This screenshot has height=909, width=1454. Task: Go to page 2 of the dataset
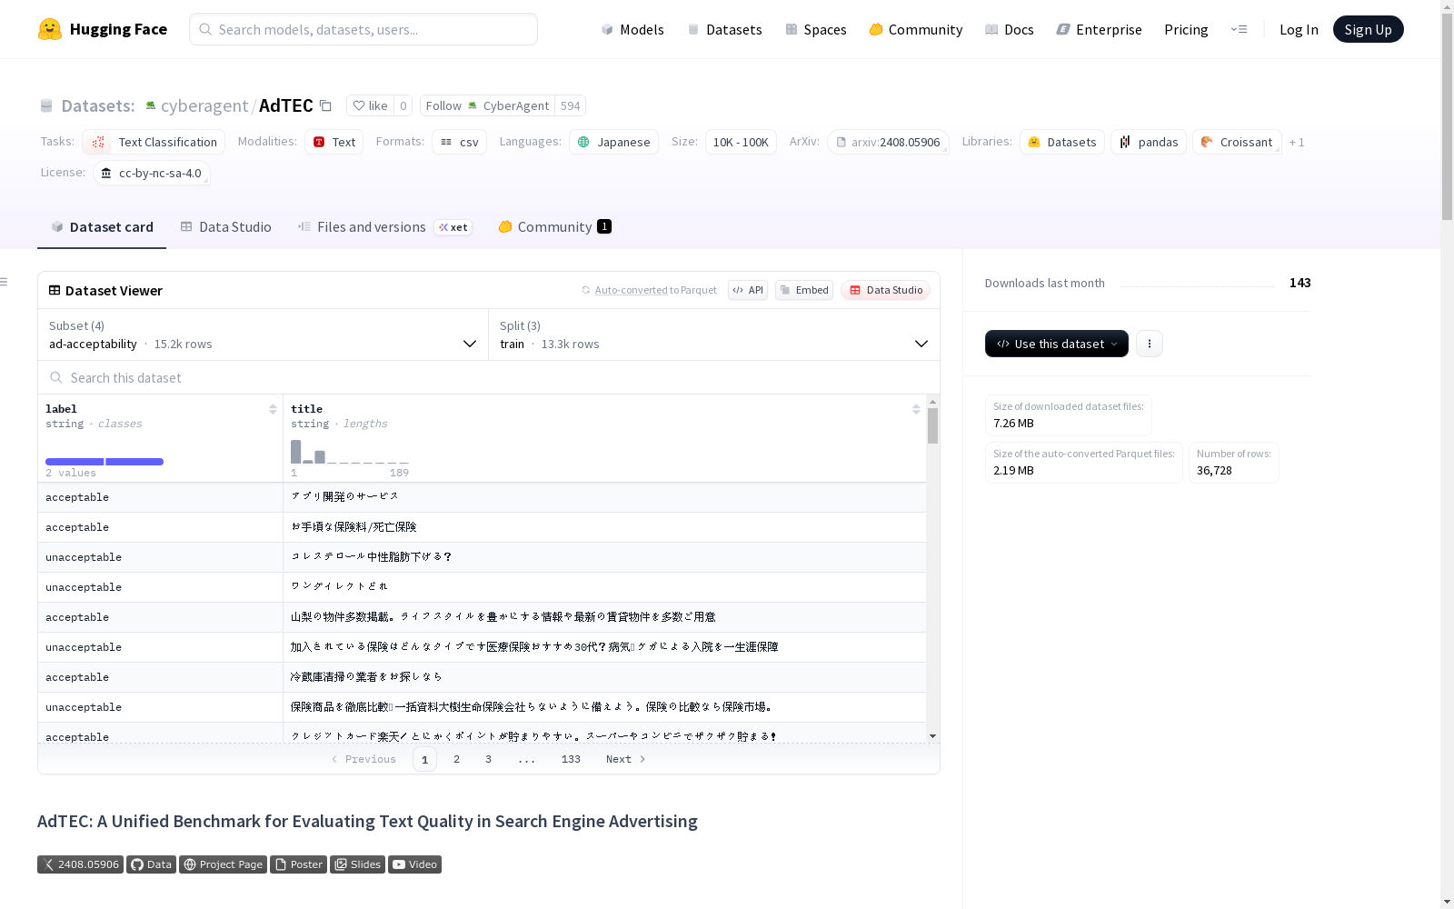tap(456, 759)
